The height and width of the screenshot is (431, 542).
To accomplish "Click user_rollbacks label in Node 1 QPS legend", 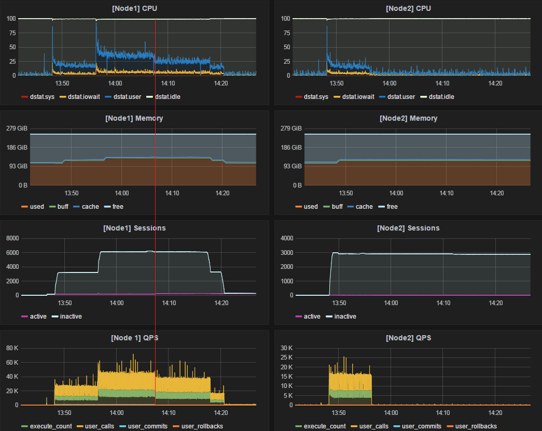I will coord(202,426).
